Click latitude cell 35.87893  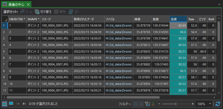pyautogui.click(x=142, y=78)
